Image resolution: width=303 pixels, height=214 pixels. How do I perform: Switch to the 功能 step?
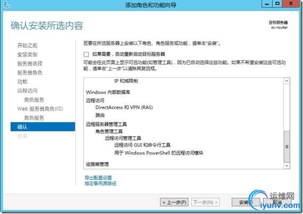(x=22, y=82)
